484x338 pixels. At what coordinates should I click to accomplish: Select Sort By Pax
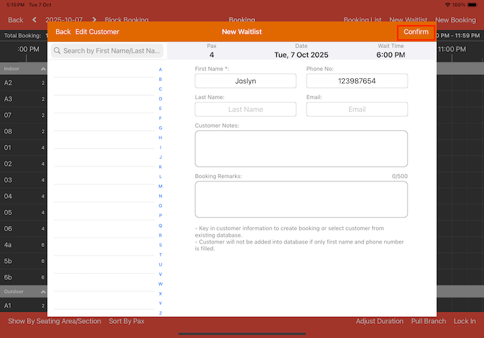126,321
